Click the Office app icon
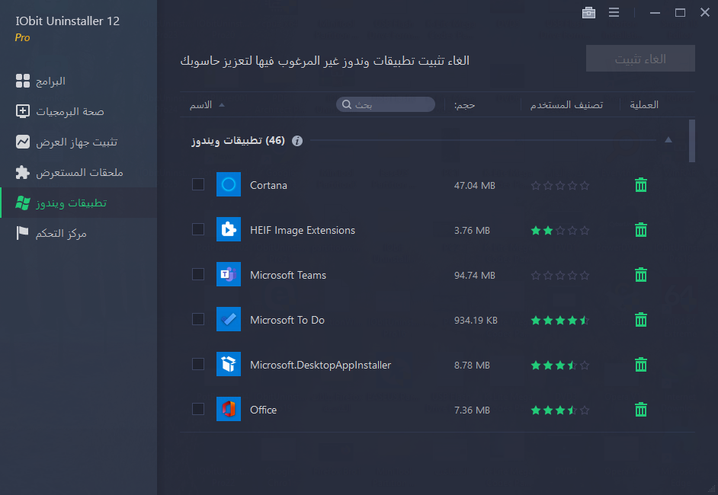718x495 pixels. tap(229, 409)
